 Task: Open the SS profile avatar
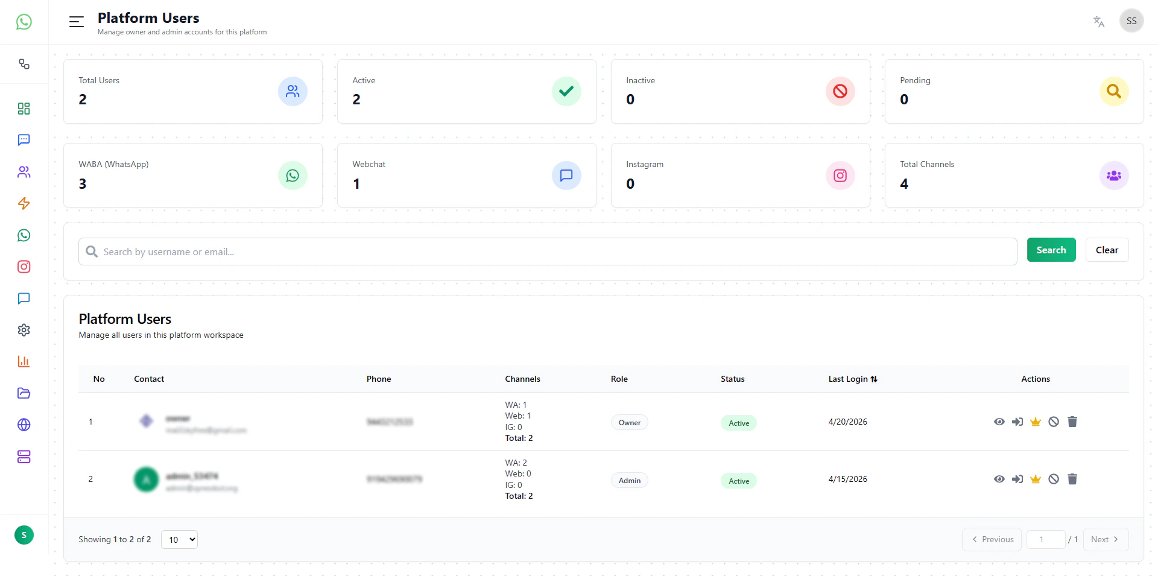point(1131,21)
